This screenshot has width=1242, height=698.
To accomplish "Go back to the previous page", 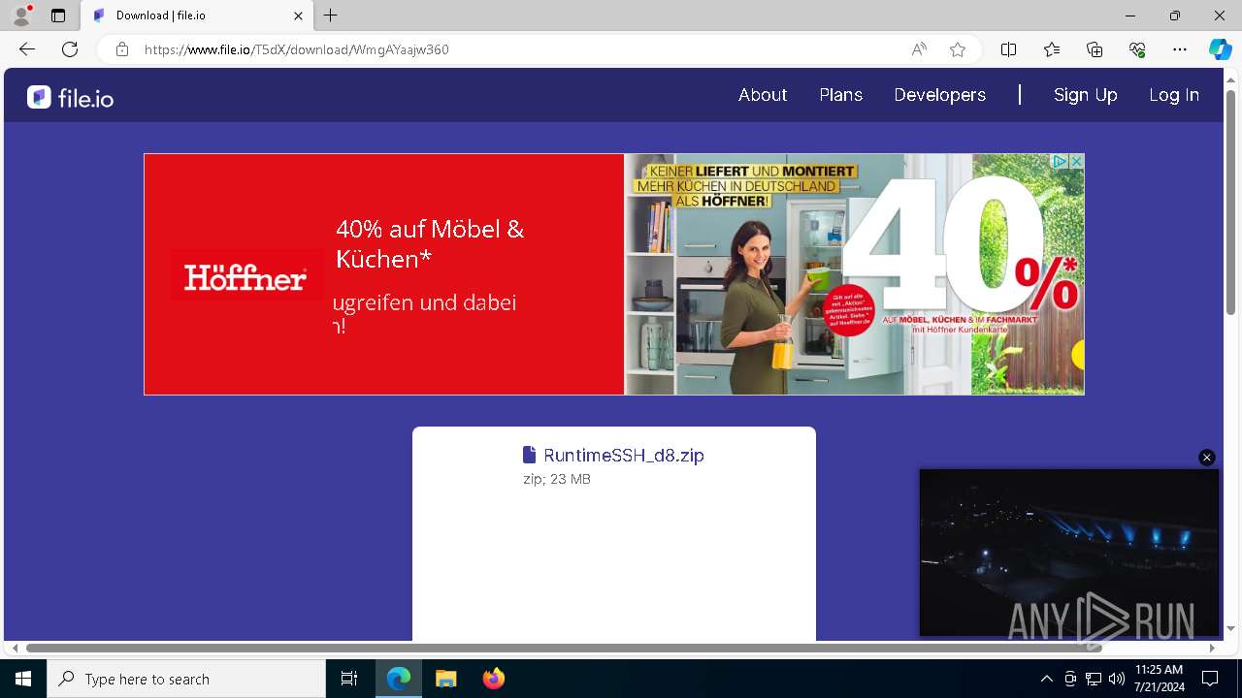I will [27, 49].
